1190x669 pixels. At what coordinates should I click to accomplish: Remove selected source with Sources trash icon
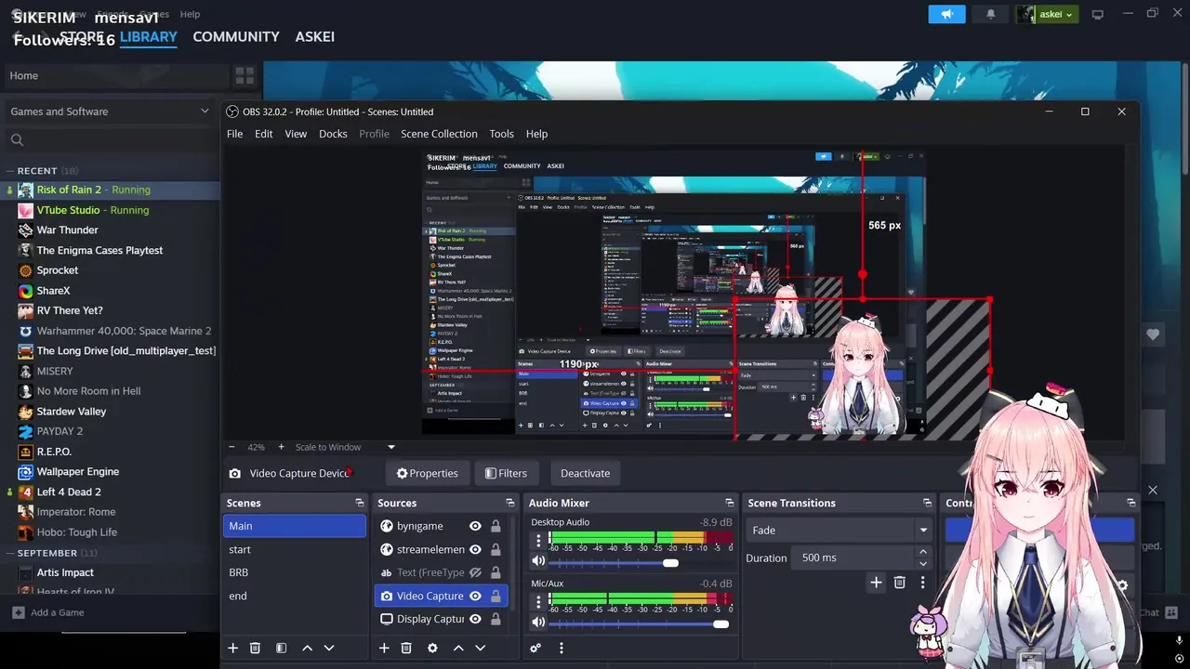[x=406, y=648]
